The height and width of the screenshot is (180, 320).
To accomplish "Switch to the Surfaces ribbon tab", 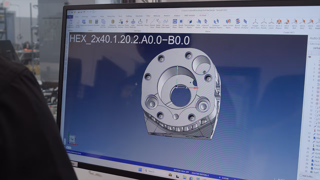I will click(94, 16).
